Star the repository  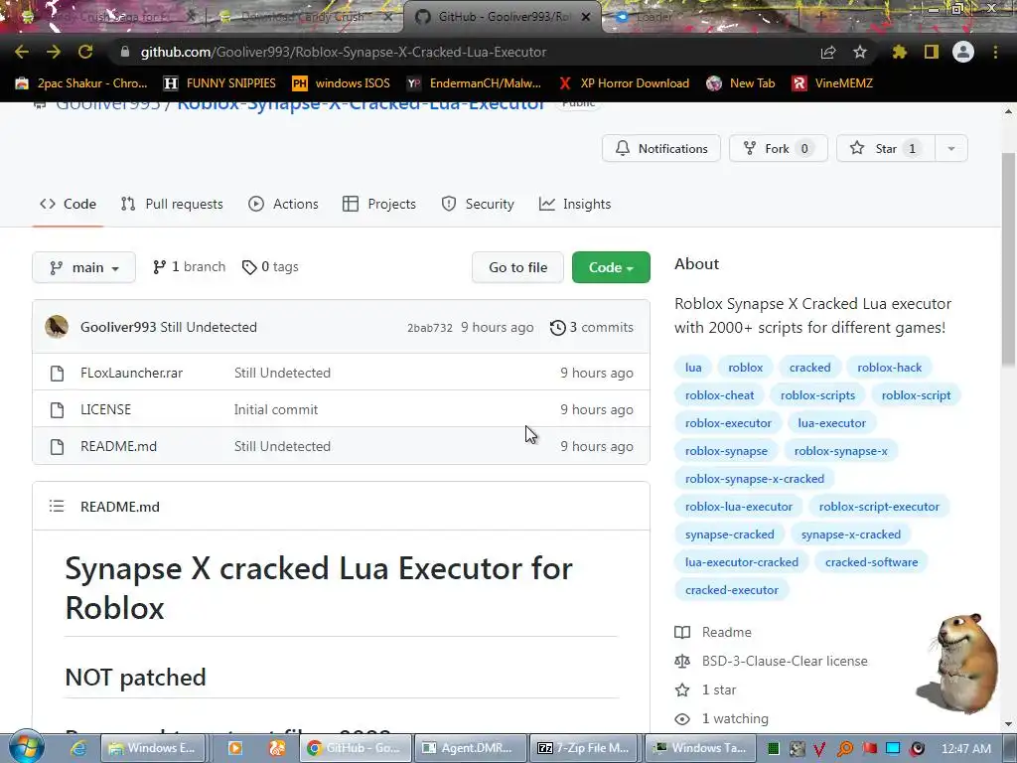(885, 149)
